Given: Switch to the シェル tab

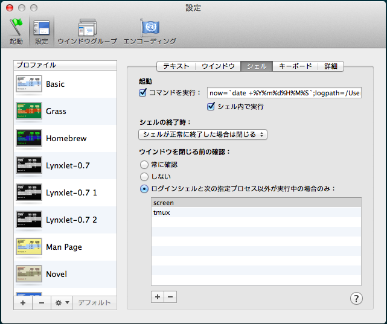Looking at the screenshot, I should pyautogui.click(x=257, y=66).
